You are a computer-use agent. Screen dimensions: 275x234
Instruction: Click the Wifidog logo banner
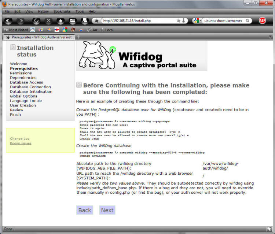142,56
